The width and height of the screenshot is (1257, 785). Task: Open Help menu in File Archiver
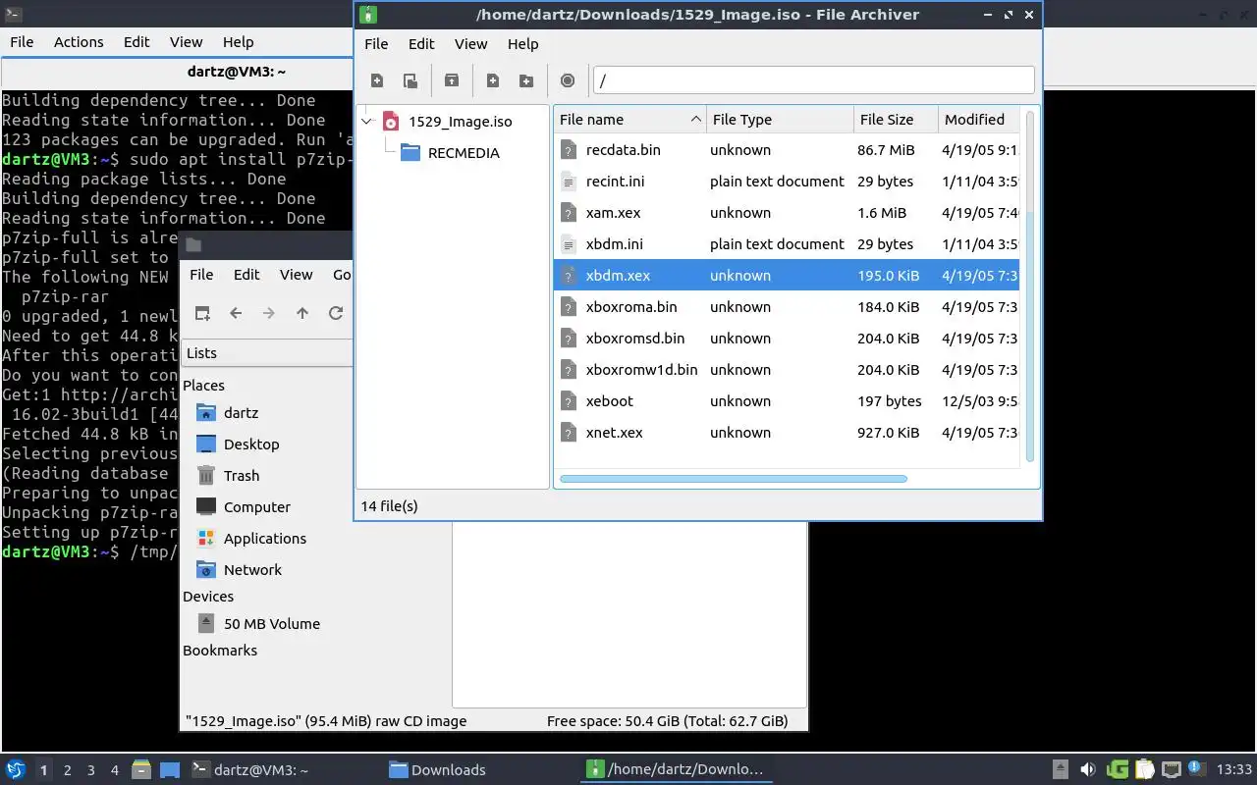522,43
